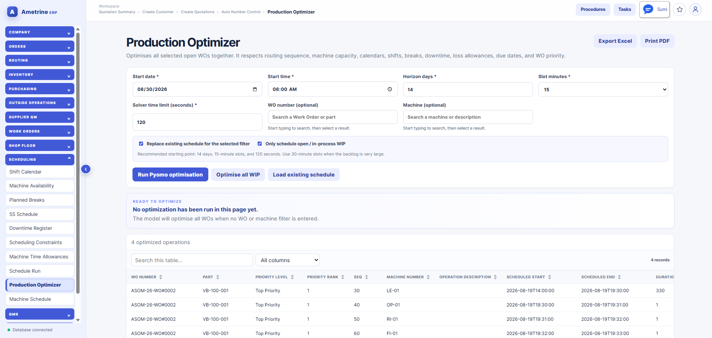Click the OP-01 machine number cell

pos(393,305)
